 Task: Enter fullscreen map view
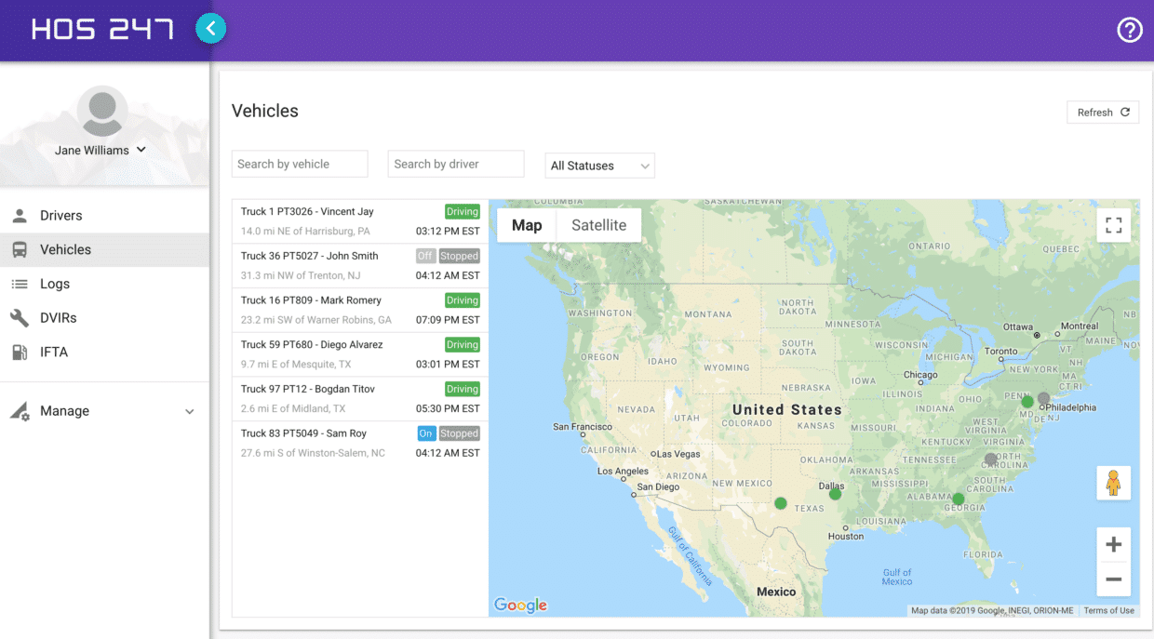[1113, 225]
